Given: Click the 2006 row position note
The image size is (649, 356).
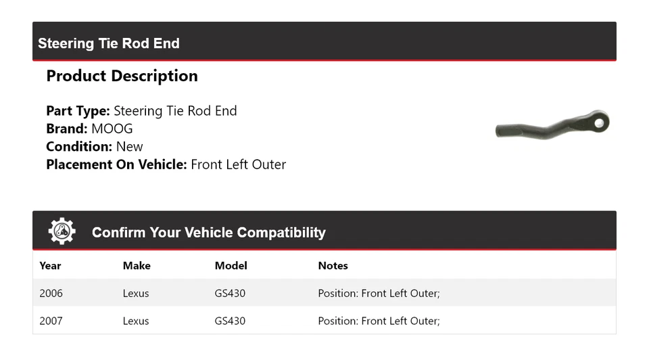Looking at the screenshot, I should pyautogui.click(x=379, y=293).
